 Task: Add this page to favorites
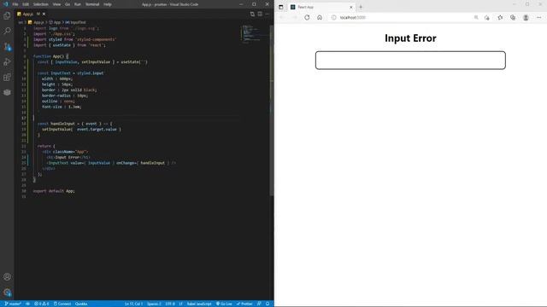click(x=487, y=17)
